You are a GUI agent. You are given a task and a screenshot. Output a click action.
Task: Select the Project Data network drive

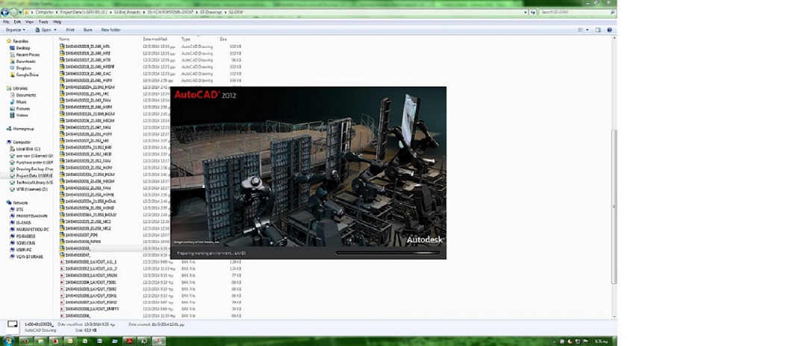(34, 175)
